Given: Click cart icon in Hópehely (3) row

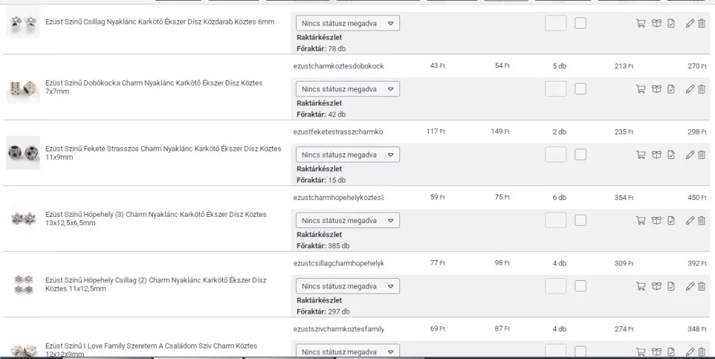Looking at the screenshot, I should [640, 220].
